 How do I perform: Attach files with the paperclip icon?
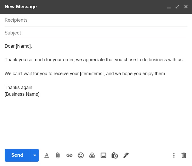point(58,155)
